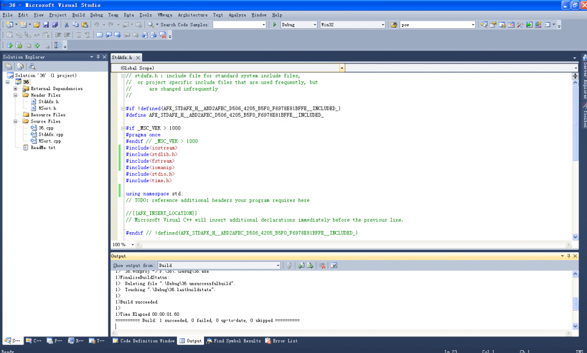Image resolution: width=587 pixels, height=353 pixels.
Task: Start debugging with the green Run arrow
Action: point(275,25)
